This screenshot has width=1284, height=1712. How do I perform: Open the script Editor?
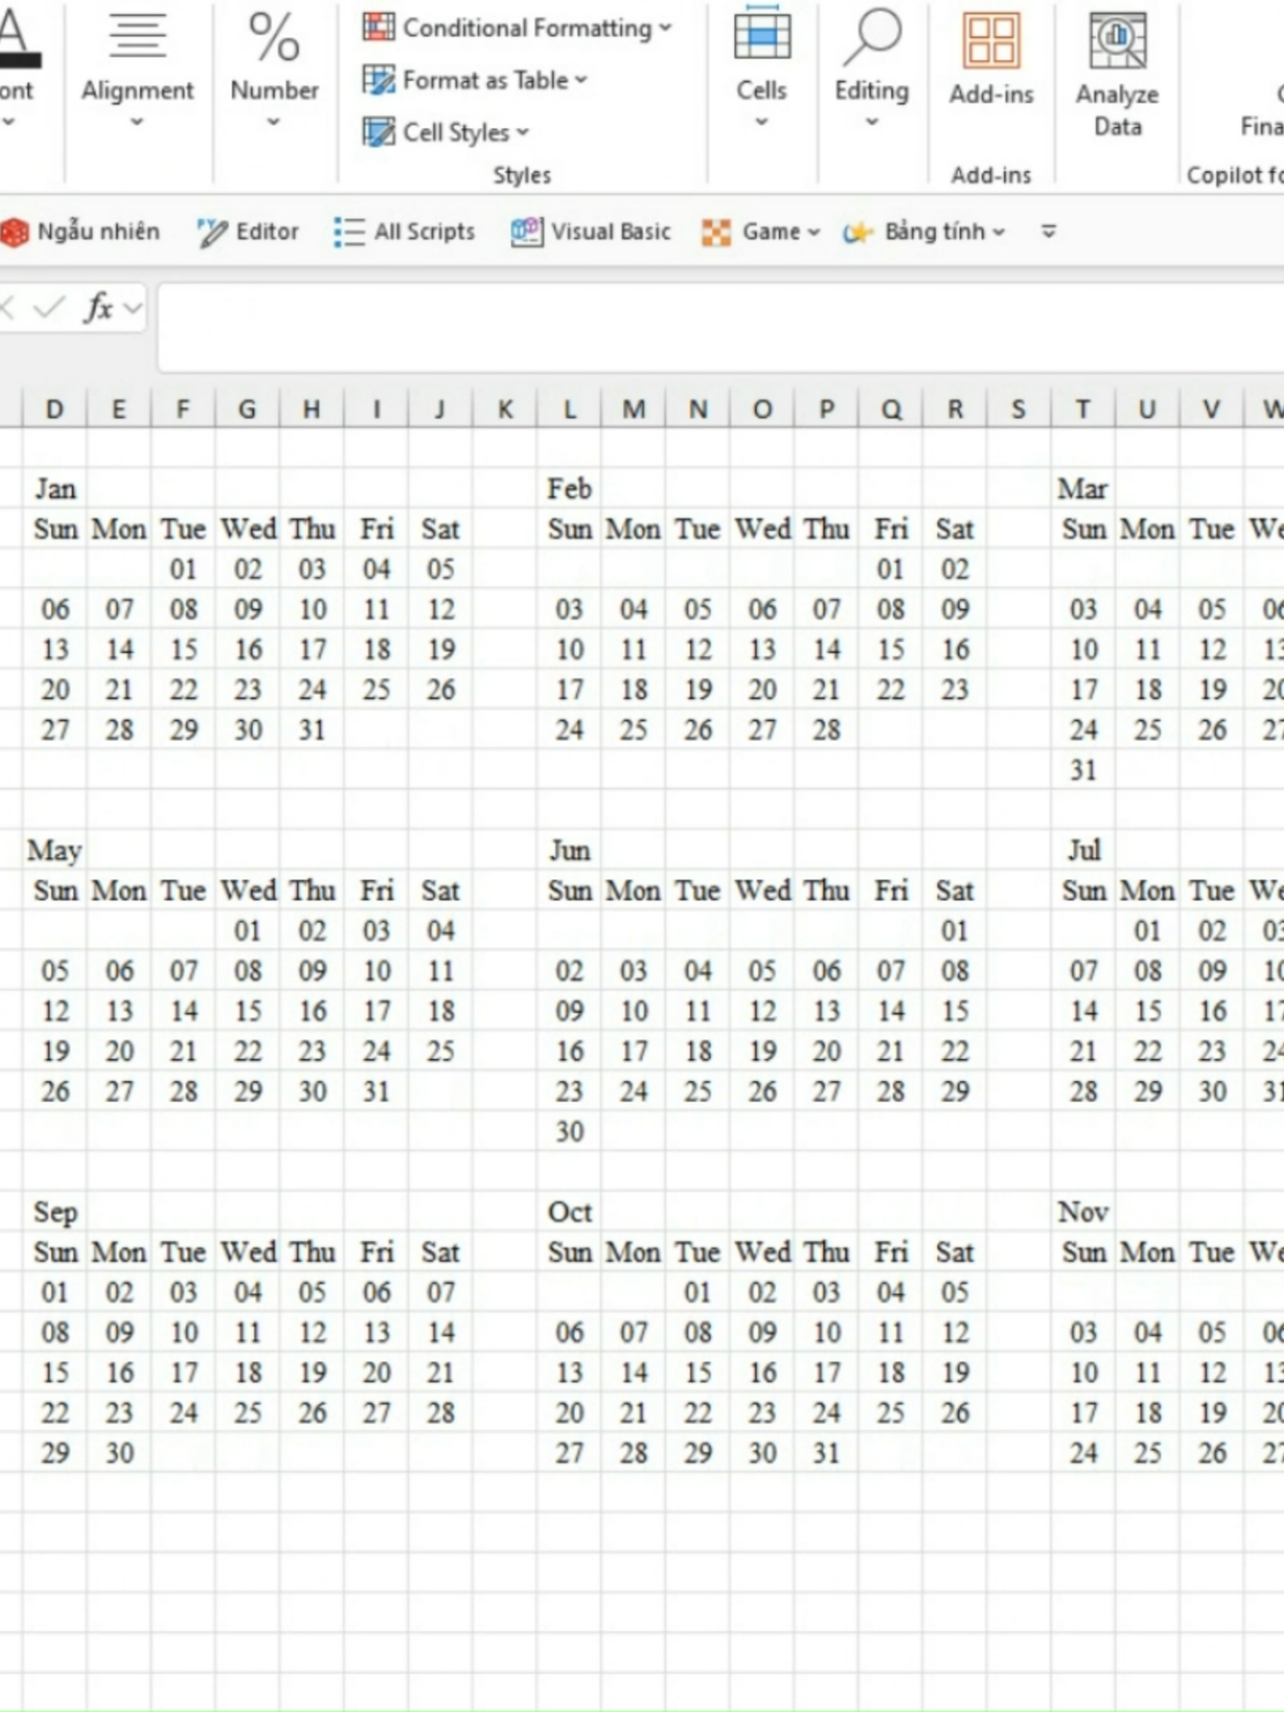pyautogui.click(x=248, y=232)
